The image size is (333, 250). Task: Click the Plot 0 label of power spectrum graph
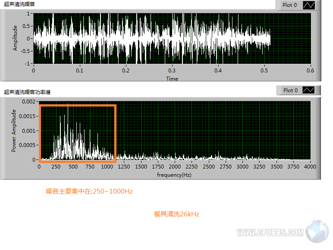pyautogui.click(x=290, y=91)
